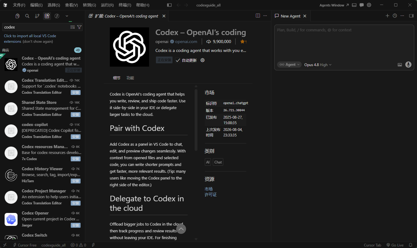Install the Codex Opener extension
Image resolution: width=417 pixels, height=248 pixels.
tap(76, 225)
